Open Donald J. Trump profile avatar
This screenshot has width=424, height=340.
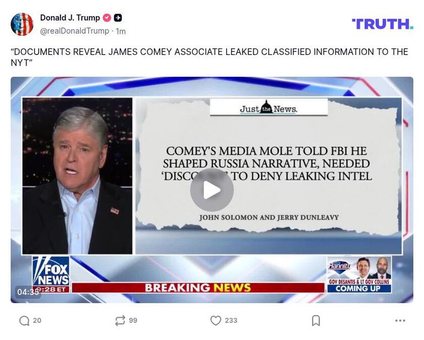[22, 24]
